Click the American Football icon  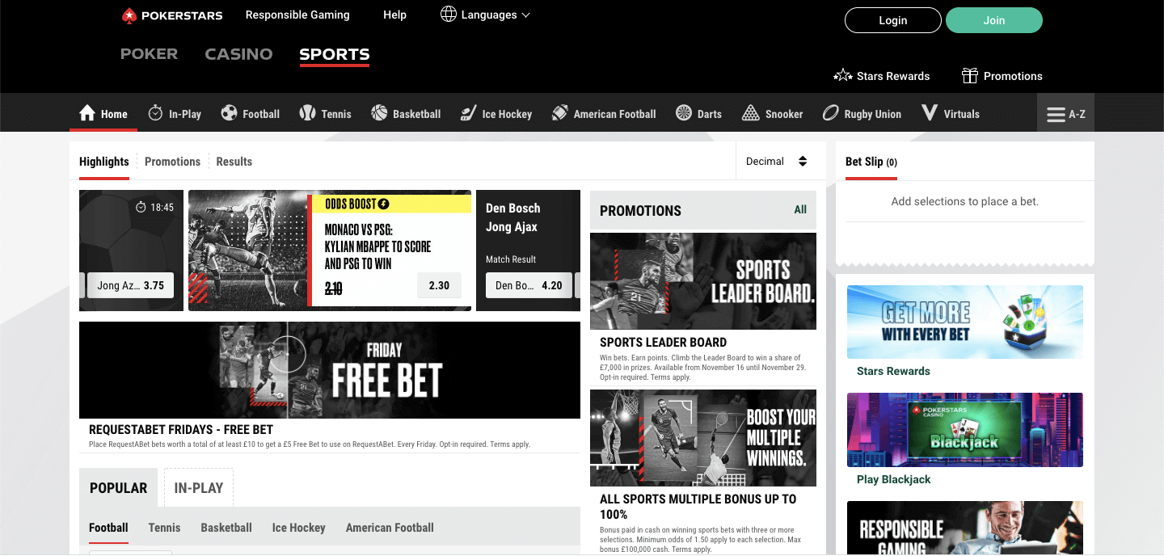click(559, 113)
